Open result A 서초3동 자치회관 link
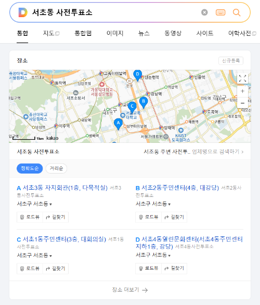The width and height of the screenshot is (260, 305). [x=65, y=188]
